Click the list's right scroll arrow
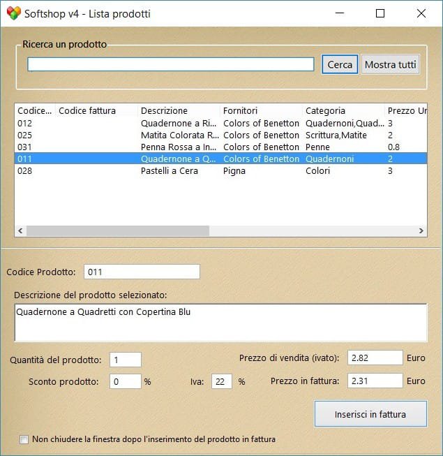 421,230
